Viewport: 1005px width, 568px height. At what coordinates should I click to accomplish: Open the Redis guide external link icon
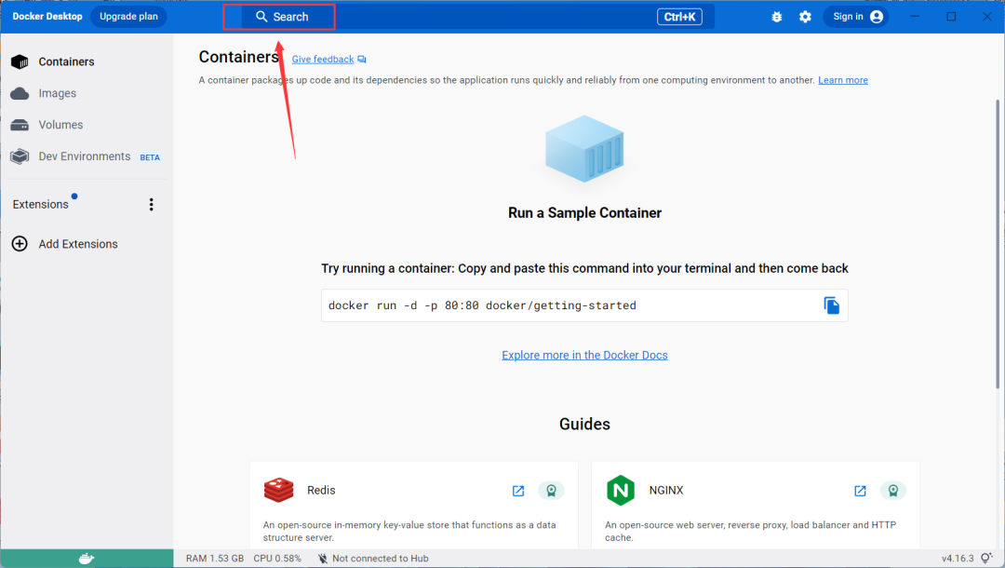(518, 491)
